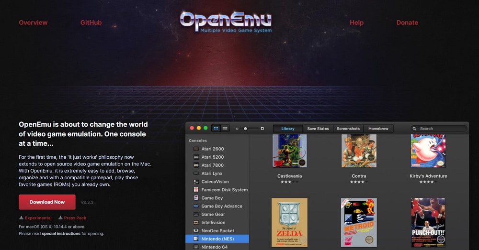The height and width of the screenshot is (250, 479).
Task: Select the Atari 2600 console icon
Action: pos(196,149)
